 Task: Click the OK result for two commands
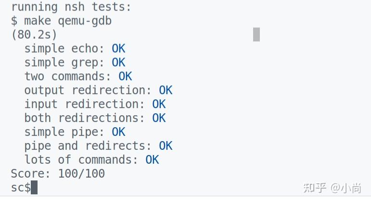pyautogui.click(x=125, y=77)
